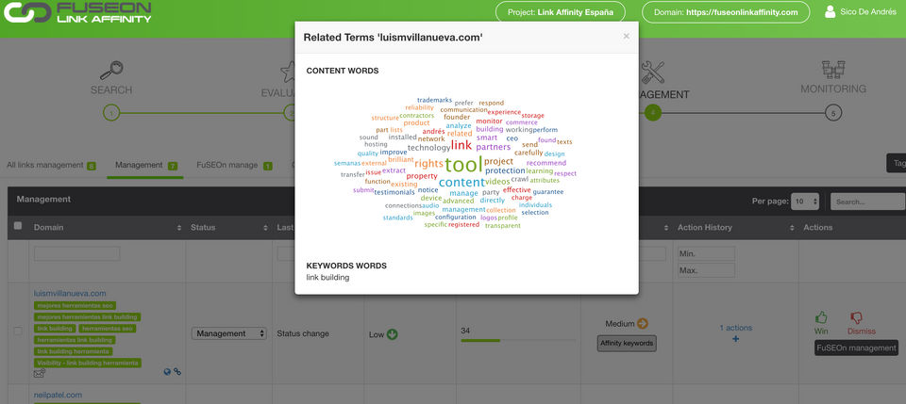Image resolution: width=906 pixels, height=404 pixels.
Task: Sort by the Action History column arrows
Action: pos(793,228)
